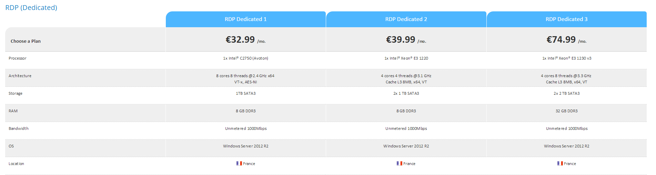Click the Architecture row label
This screenshot has height=175, width=656.
point(20,76)
